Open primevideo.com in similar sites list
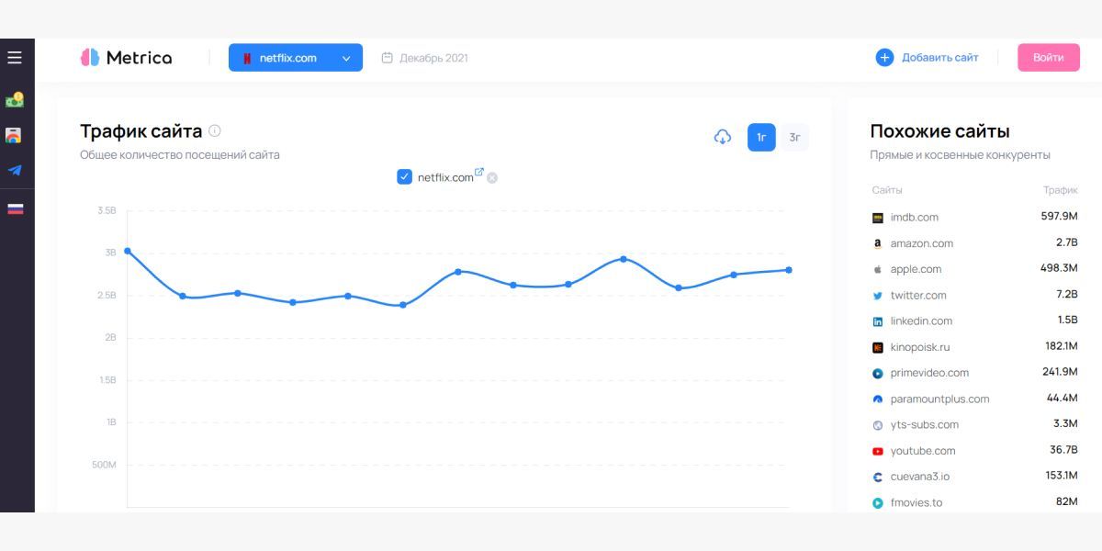This screenshot has width=1102, height=551. click(x=929, y=373)
